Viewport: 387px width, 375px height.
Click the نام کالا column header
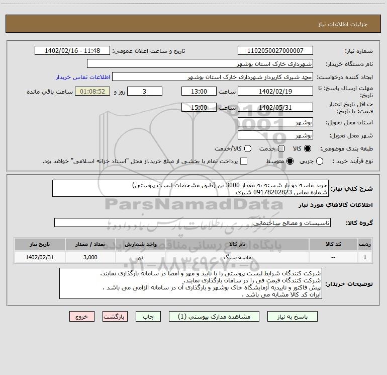pos(237,244)
